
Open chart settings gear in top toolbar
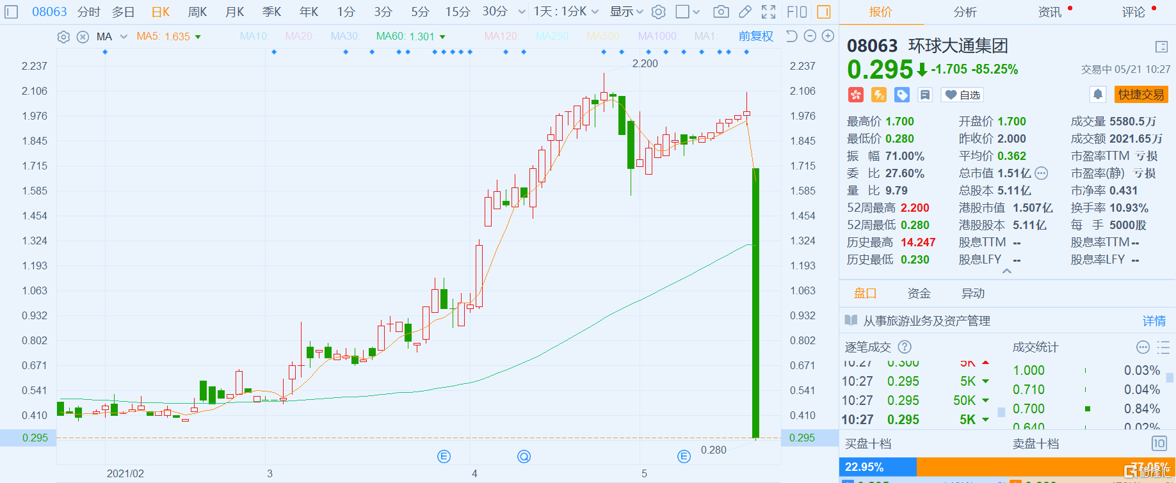tap(659, 12)
